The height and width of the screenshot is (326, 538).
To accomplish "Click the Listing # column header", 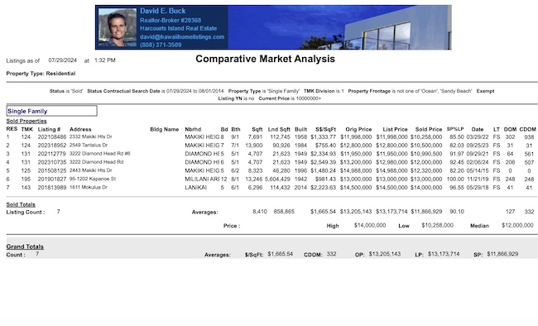I will pyautogui.click(x=49, y=129).
